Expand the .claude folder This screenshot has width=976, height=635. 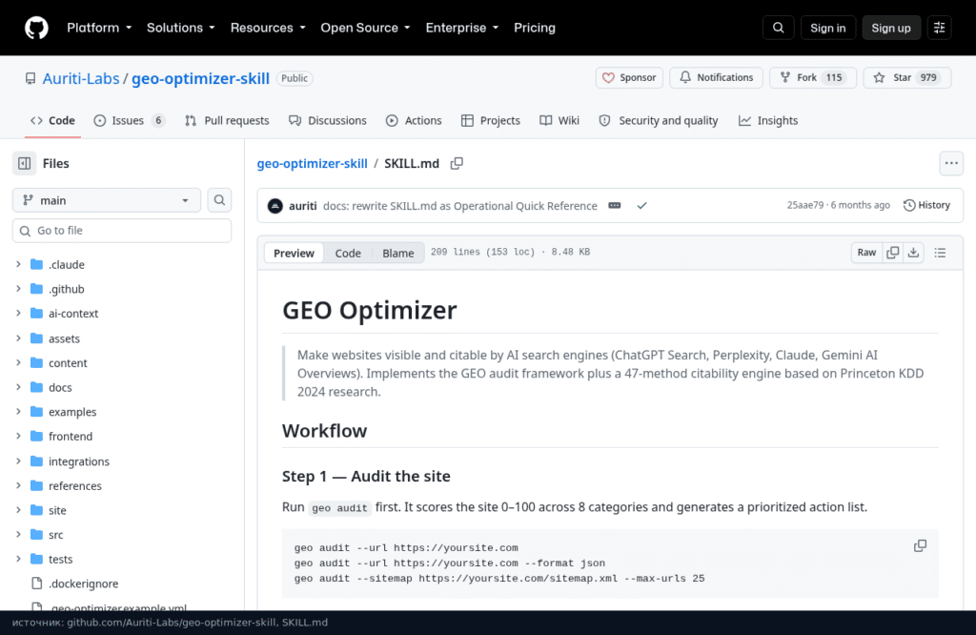click(18, 265)
